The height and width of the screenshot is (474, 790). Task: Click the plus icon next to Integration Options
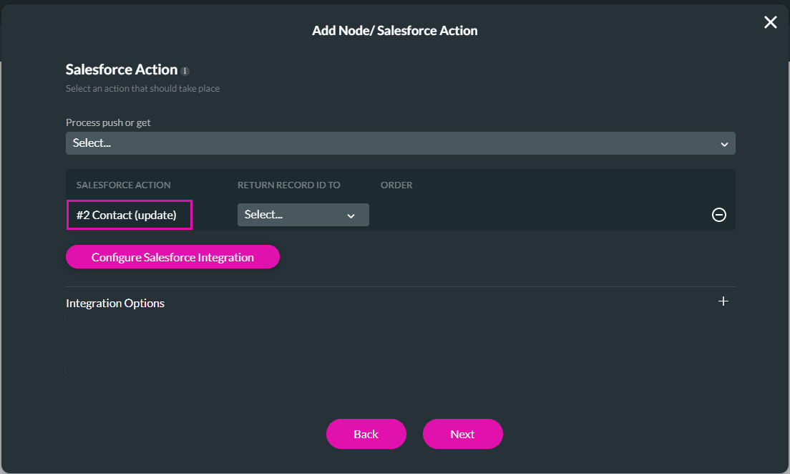click(723, 301)
